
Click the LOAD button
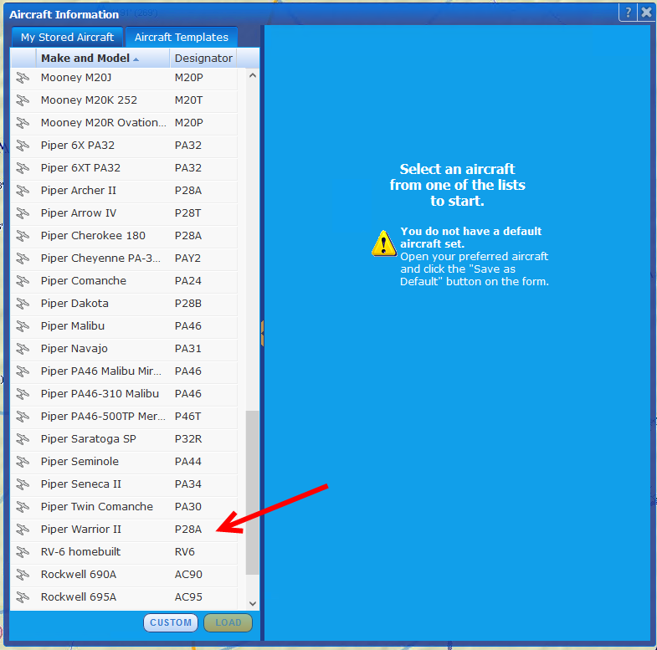click(228, 622)
